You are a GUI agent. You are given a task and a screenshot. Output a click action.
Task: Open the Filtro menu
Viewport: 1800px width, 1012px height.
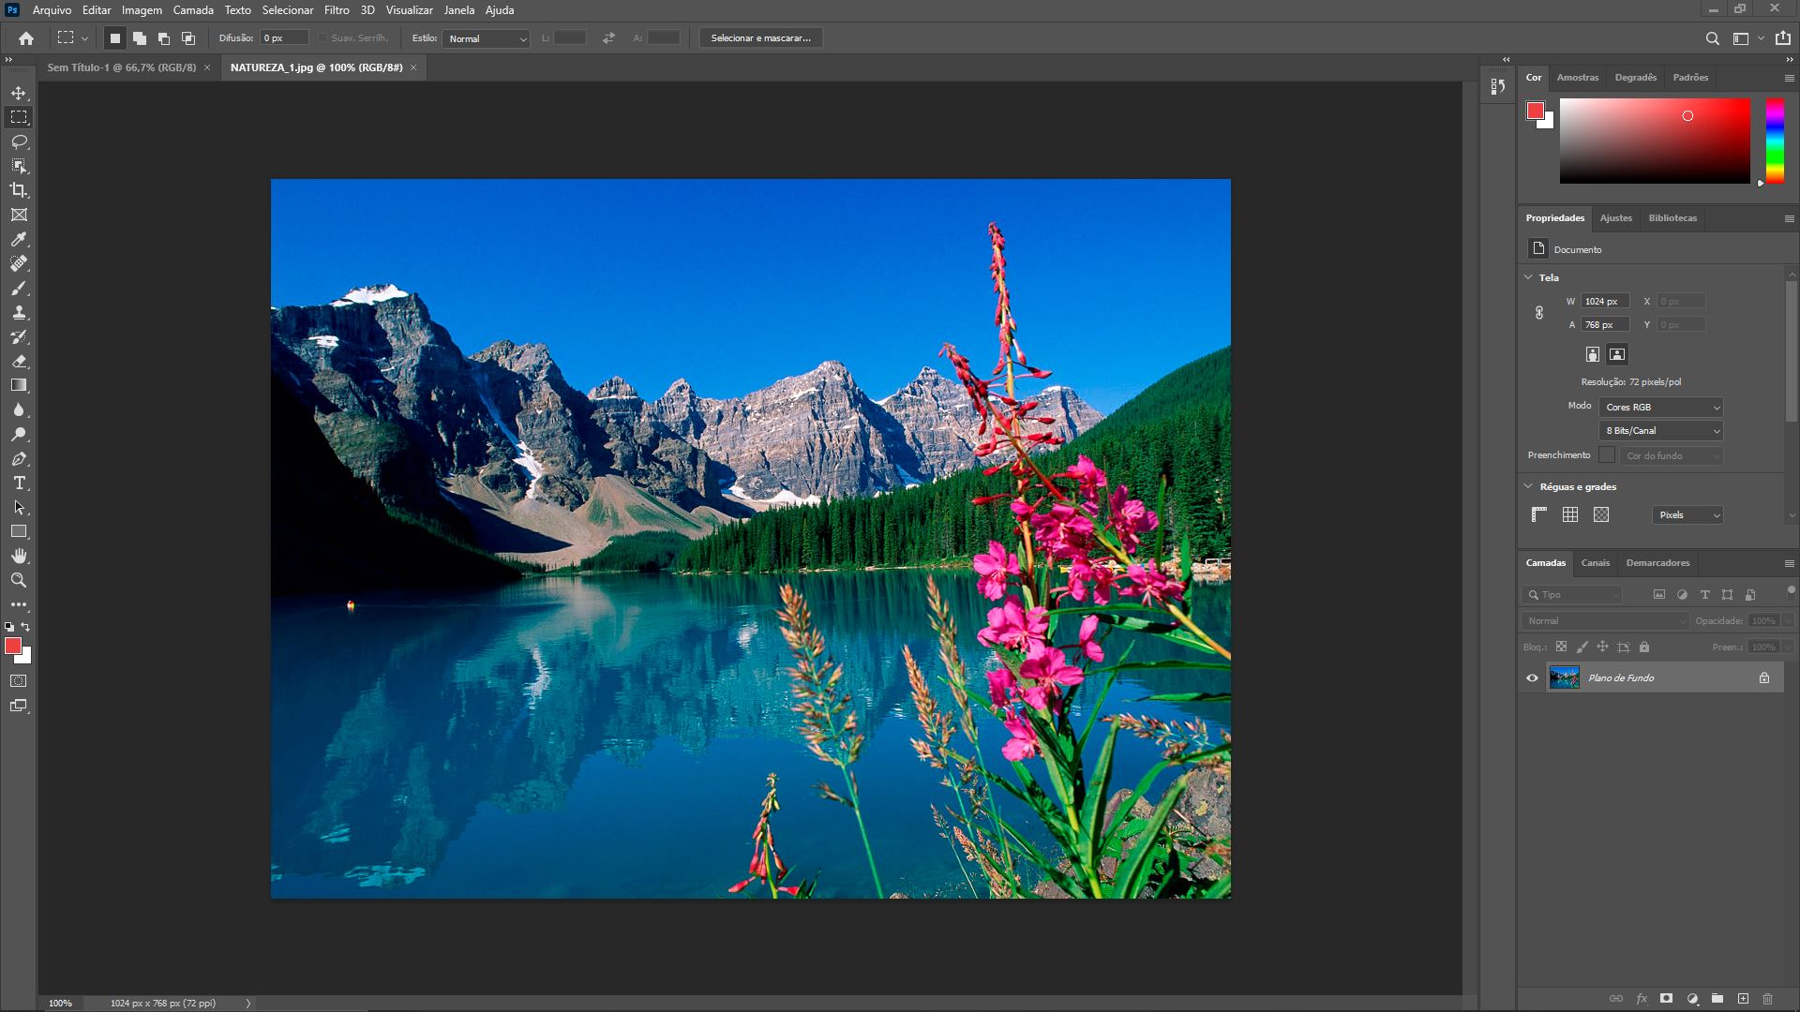pos(335,10)
